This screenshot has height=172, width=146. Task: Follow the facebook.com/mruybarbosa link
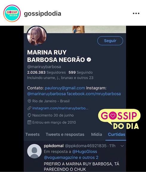(94, 94)
